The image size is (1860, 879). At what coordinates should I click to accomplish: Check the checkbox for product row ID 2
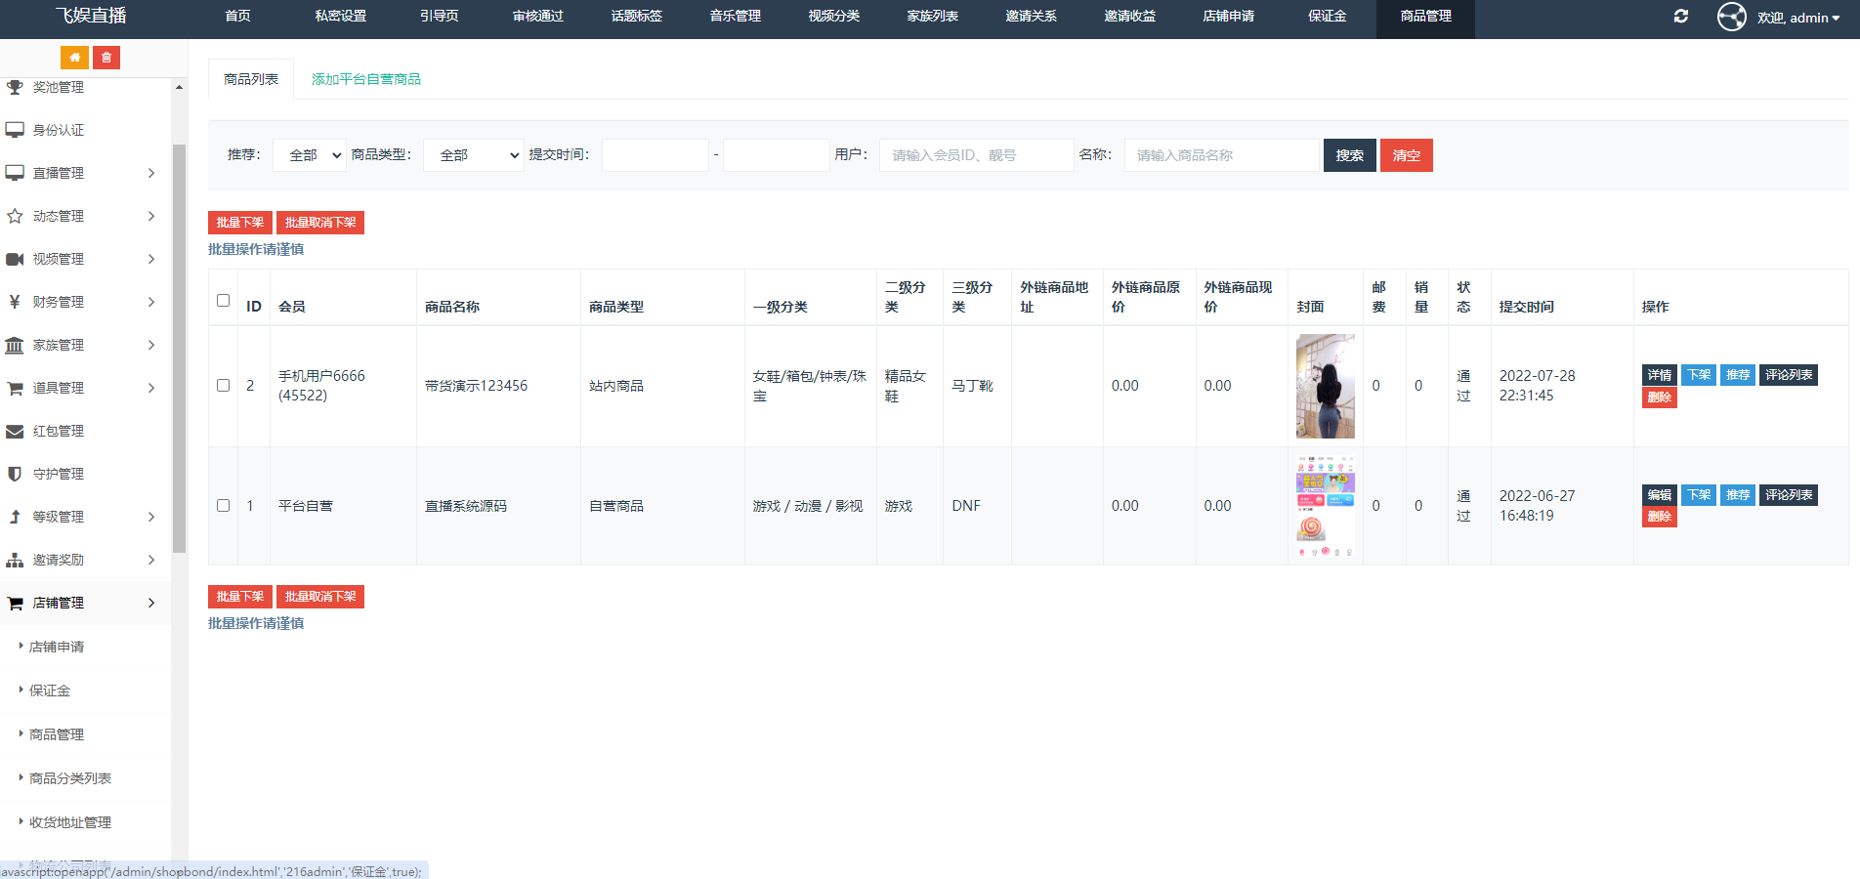click(223, 386)
